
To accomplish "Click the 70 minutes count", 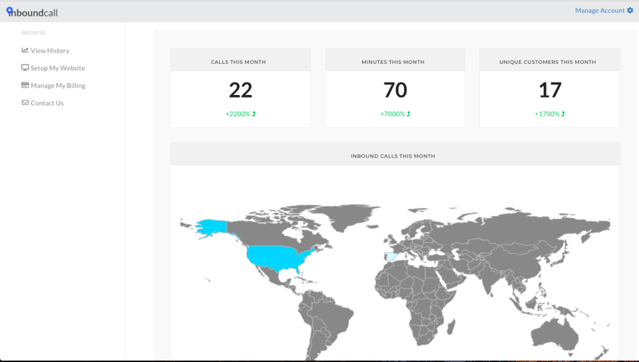I will click(x=395, y=90).
